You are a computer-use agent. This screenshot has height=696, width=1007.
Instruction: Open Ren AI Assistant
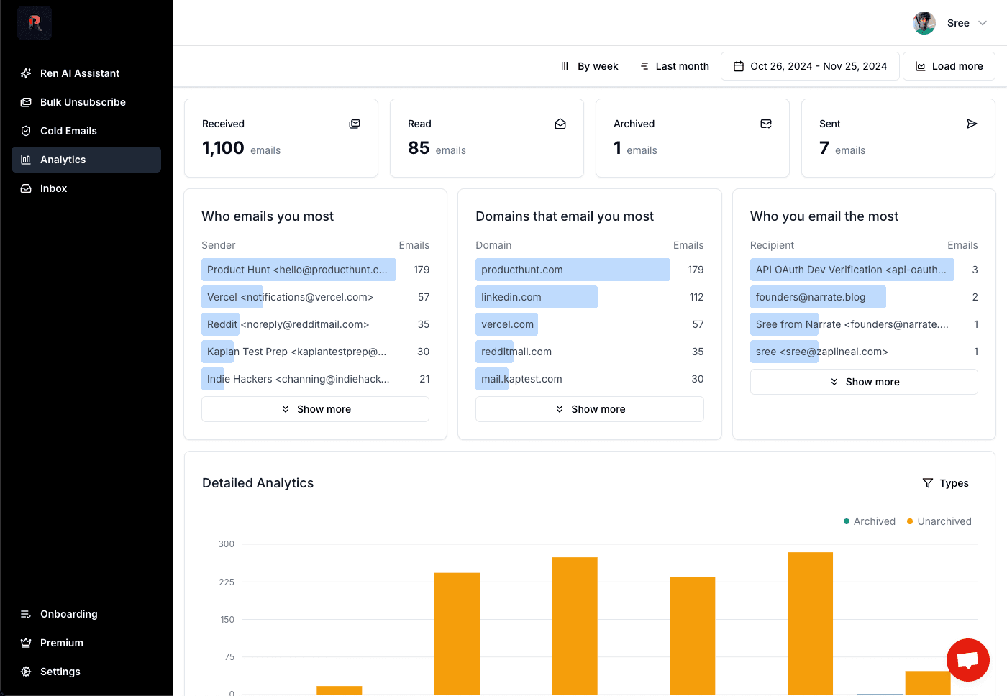pos(86,73)
